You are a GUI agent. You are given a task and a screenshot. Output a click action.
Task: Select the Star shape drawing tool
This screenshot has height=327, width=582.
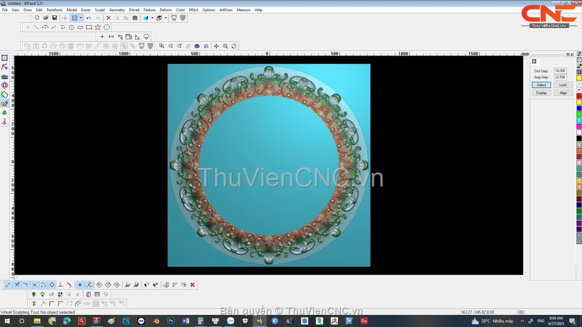pos(97,28)
